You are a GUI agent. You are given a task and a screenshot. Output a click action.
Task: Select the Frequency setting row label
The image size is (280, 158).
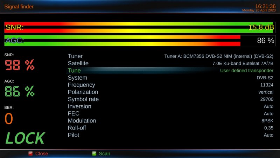coord(82,85)
